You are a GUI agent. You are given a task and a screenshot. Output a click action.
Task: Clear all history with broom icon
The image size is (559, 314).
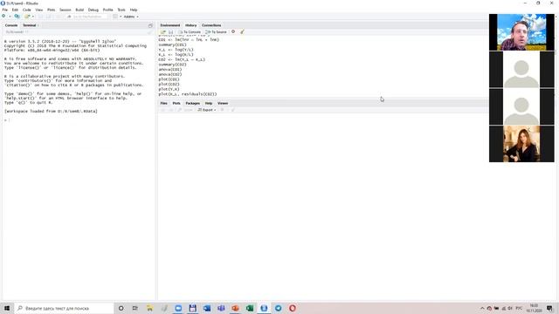[242, 32]
